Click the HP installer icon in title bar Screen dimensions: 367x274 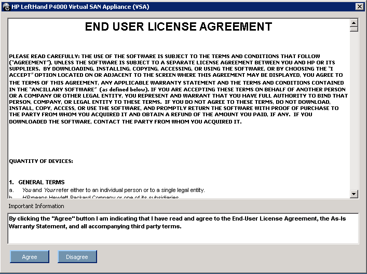[6, 7]
